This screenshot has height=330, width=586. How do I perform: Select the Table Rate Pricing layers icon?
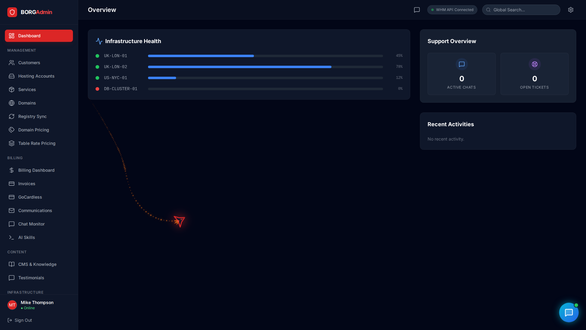point(12,143)
